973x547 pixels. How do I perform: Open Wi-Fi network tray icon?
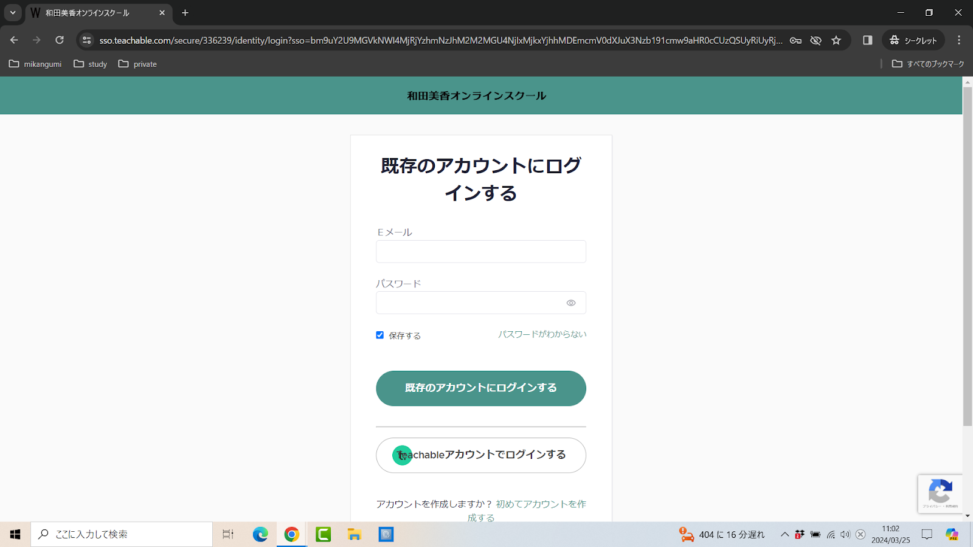point(831,534)
